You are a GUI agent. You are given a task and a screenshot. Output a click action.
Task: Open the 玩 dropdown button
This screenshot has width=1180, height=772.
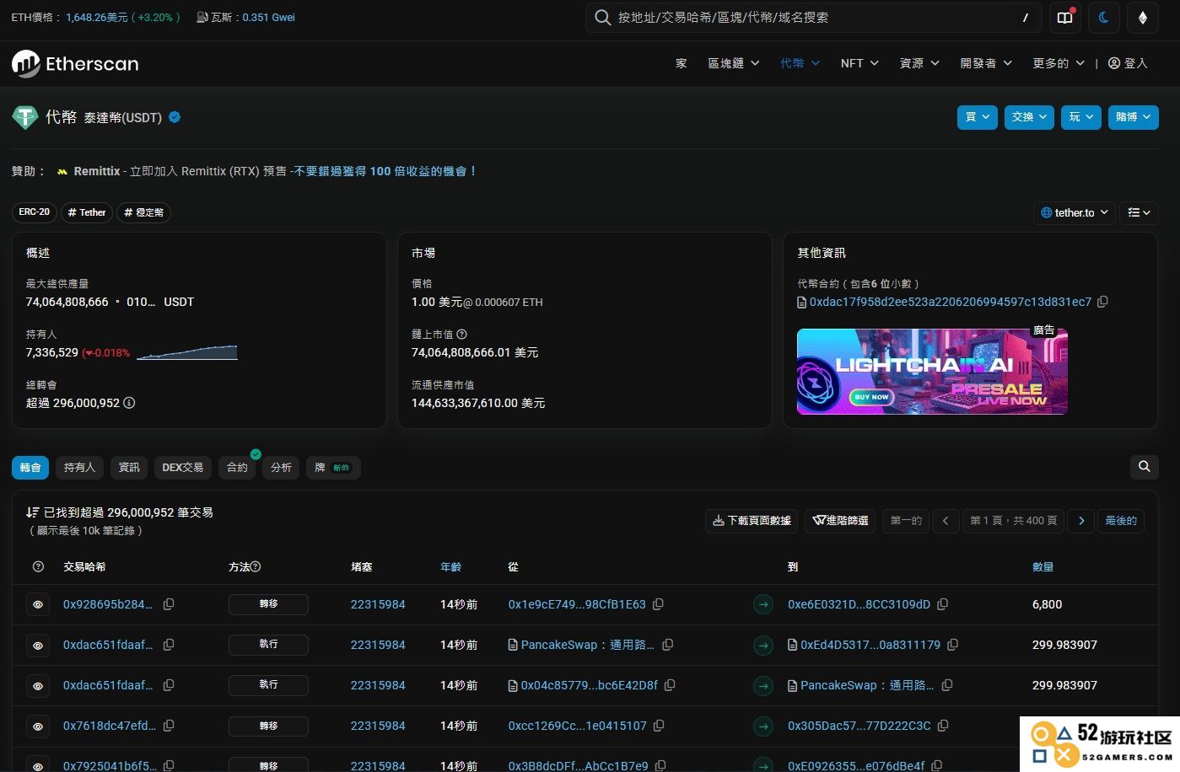(x=1081, y=117)
